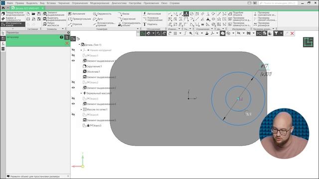319x179 pixels.
Task: Click the red X cancel icon in view toolbar
Action: click(292, 33)
